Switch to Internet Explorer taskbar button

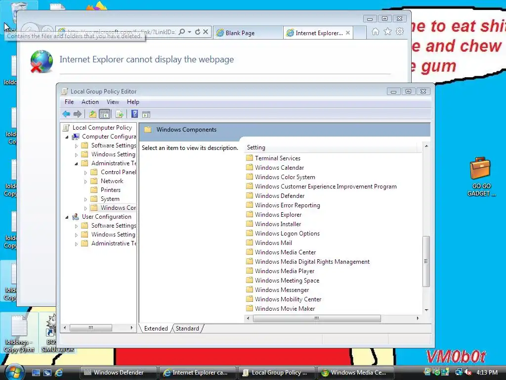coord(198,373)
